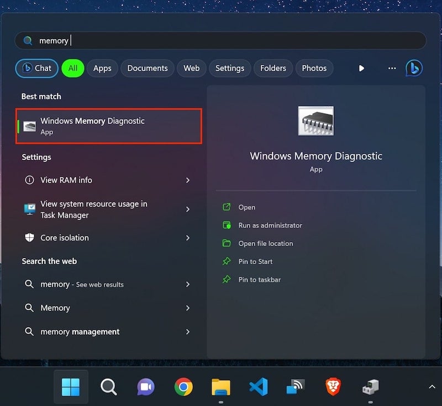Click the taskbar Search magnifier icon

[108, 387]
